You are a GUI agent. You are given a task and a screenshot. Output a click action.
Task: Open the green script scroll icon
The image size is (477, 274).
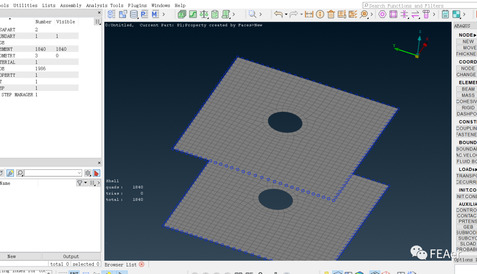226,14
